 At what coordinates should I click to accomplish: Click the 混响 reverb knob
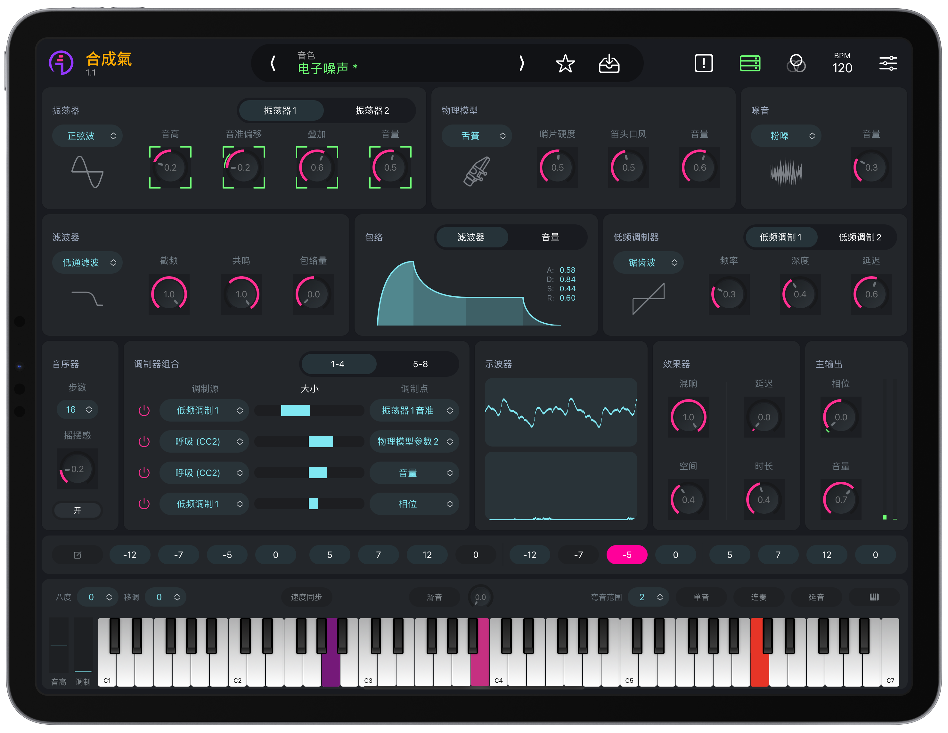(688, 417)
